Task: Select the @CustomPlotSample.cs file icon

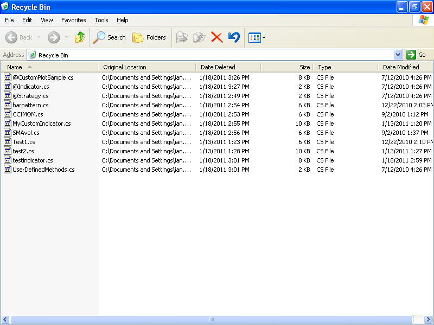Action: [8, 77]
